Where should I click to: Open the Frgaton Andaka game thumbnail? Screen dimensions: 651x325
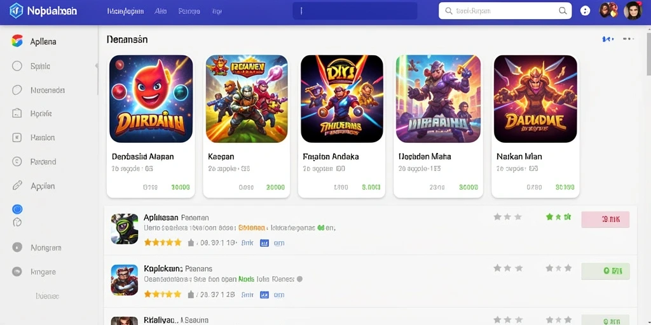pos(341,98)
